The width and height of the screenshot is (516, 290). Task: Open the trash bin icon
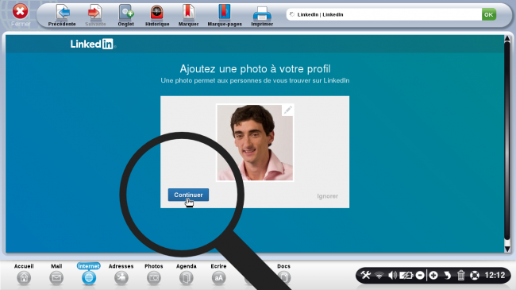(x=460, y=275)
